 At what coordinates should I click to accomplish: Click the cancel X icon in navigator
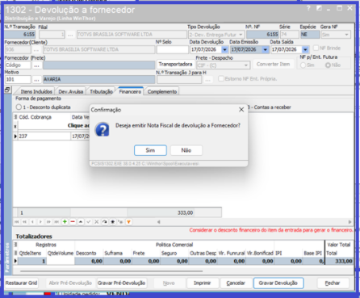[97, 222]
